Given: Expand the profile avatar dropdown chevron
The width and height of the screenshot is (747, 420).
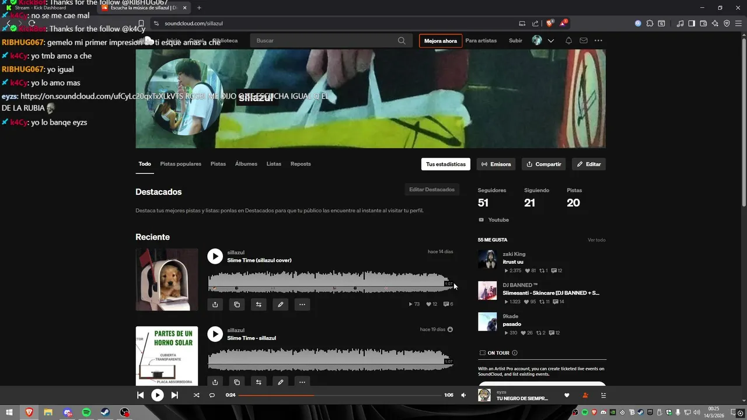Looking at the screenshot, I should pyautogui.click(x=550, y=41).
